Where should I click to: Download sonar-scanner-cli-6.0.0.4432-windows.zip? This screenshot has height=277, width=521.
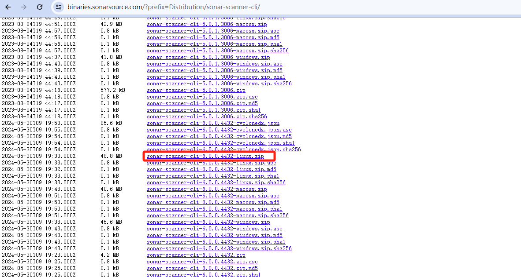point(208,222)
